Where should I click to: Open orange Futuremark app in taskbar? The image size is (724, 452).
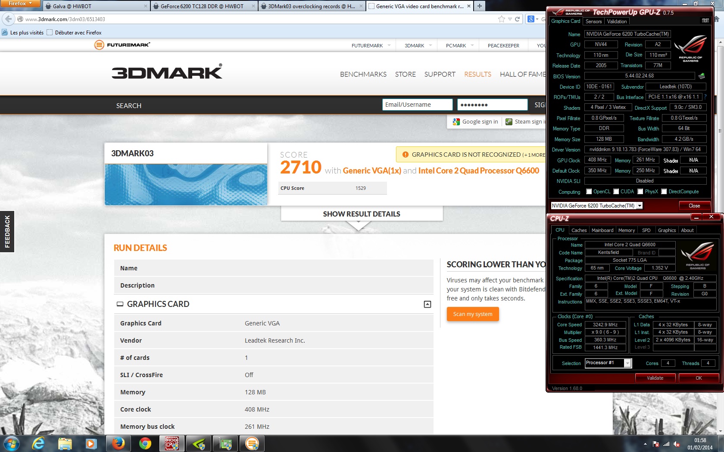point(252,443)
